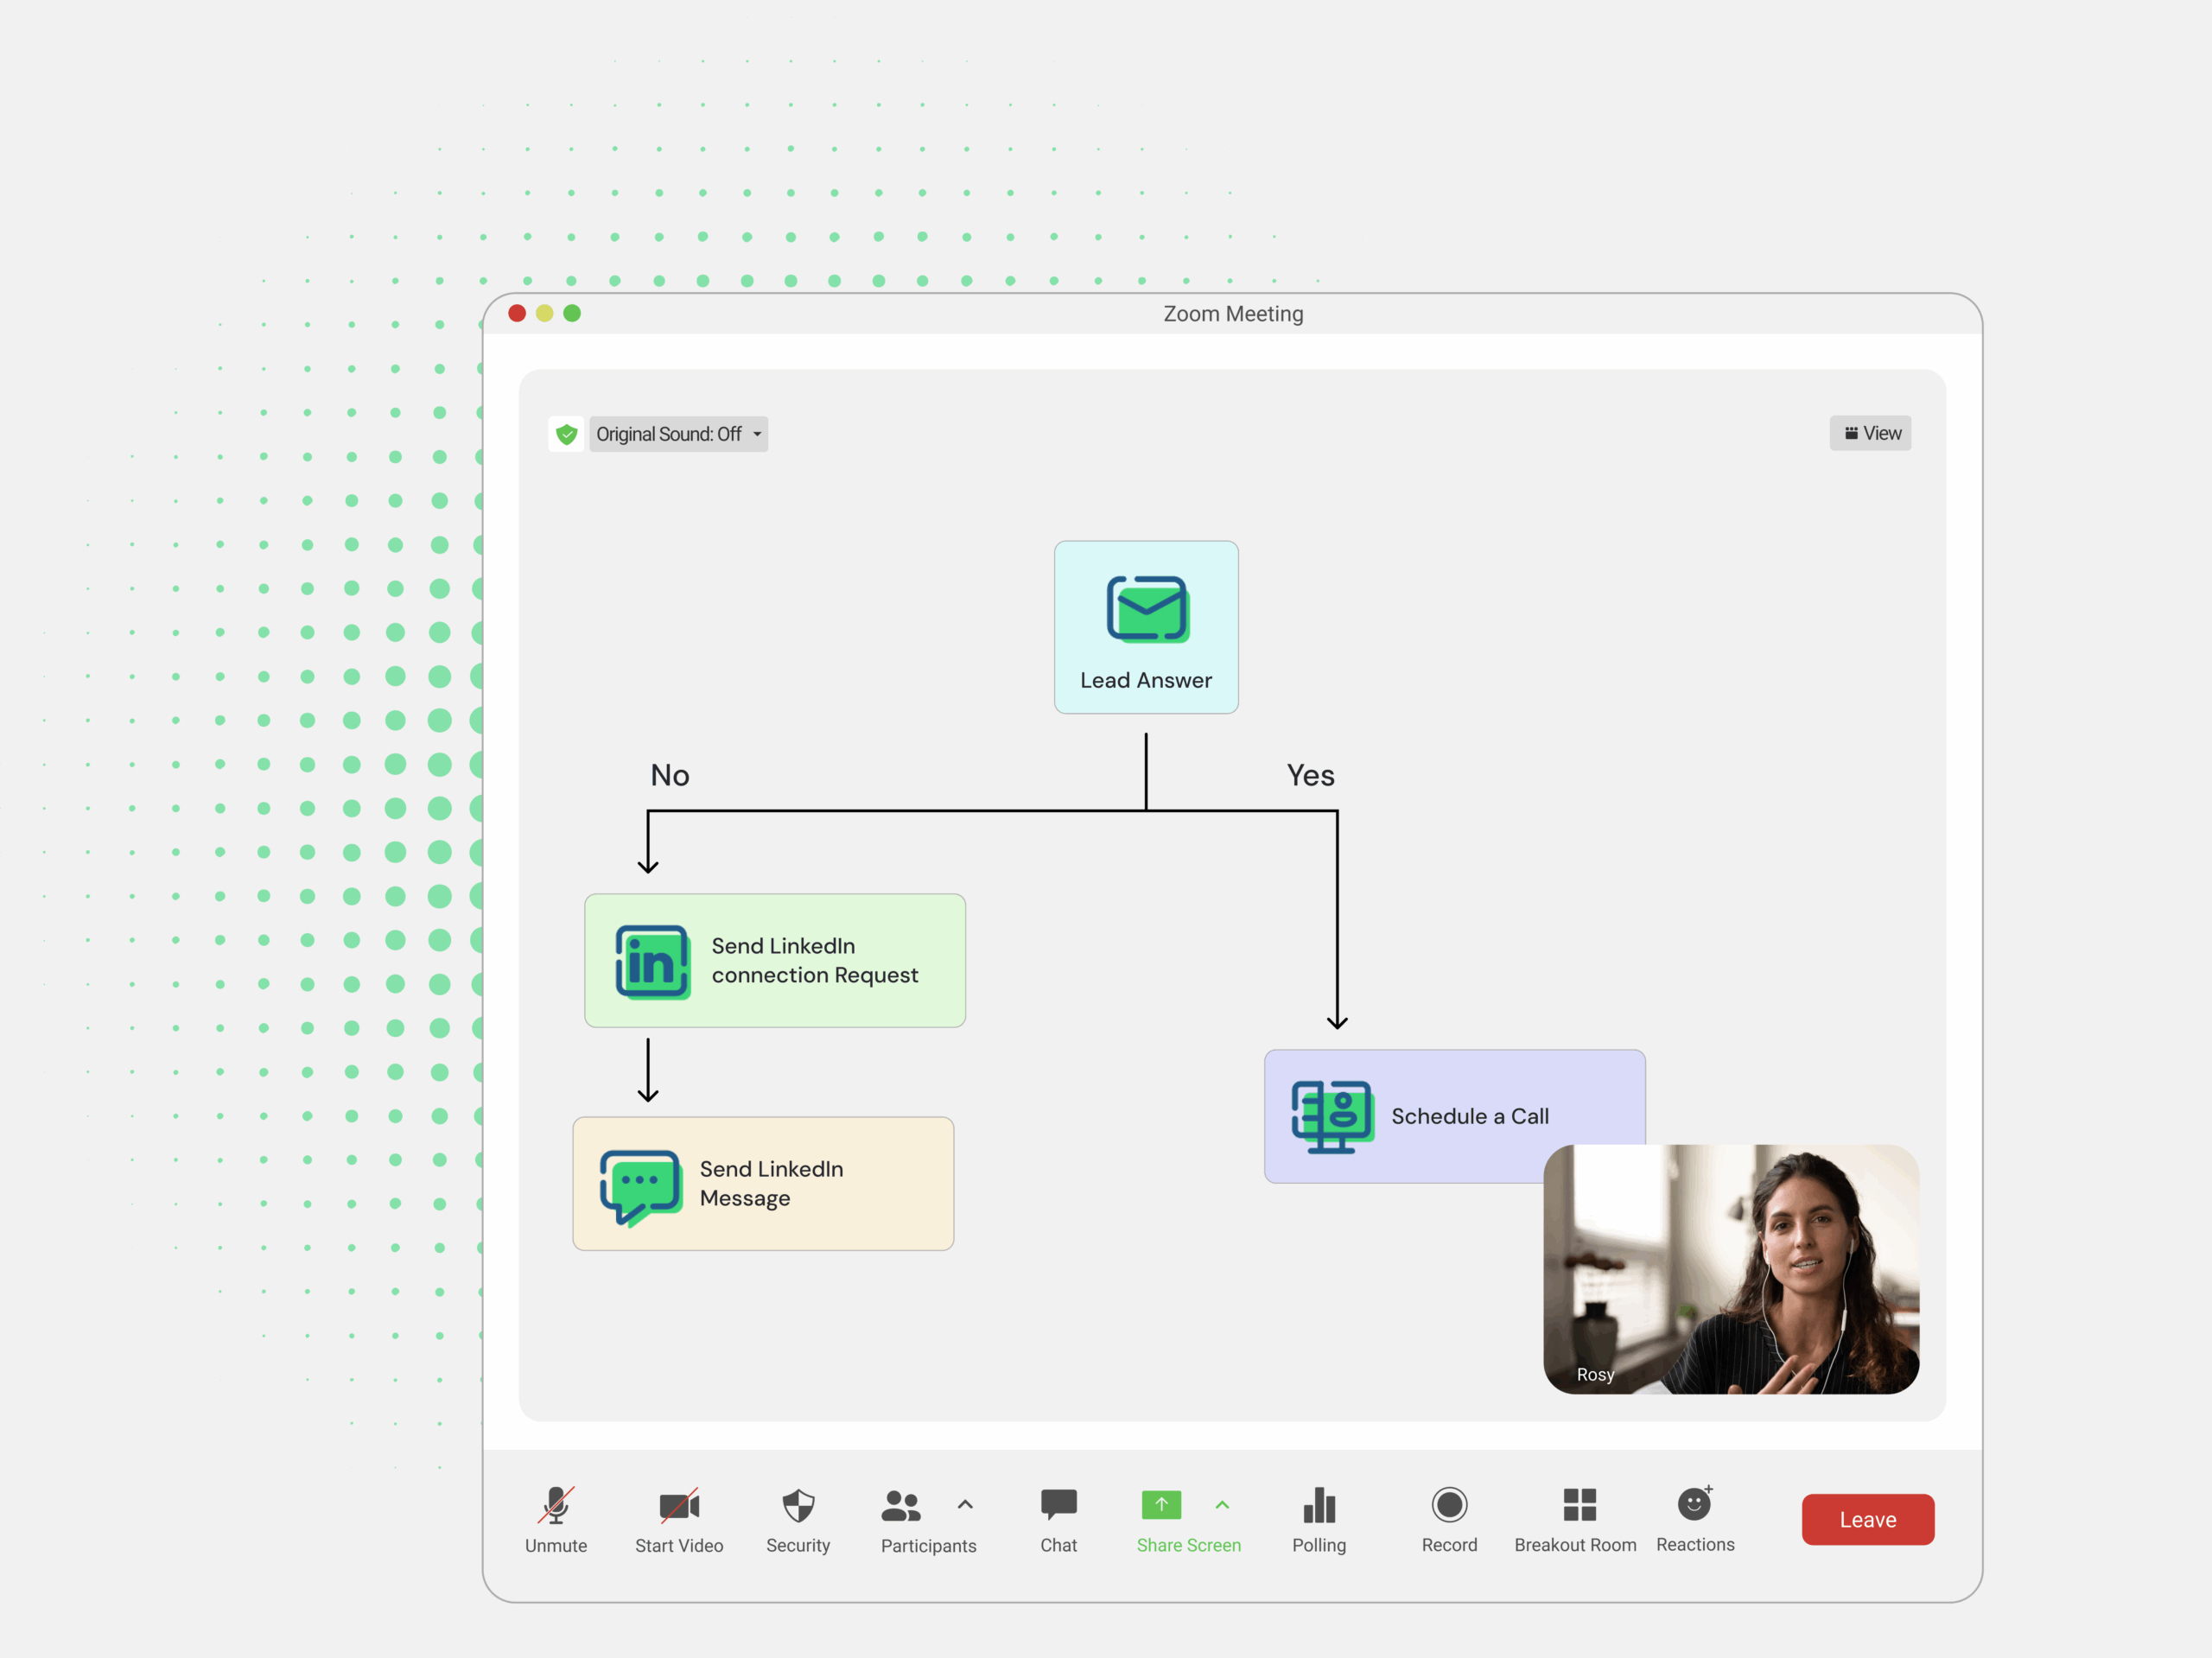
Task: Open the Participants panel icon
Action: [901, 1506]
